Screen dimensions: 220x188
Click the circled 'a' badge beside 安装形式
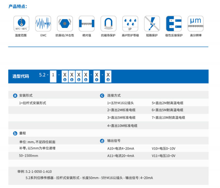coord(15,96)
